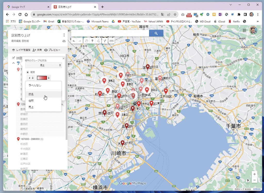The height and width of the screenshot is (193, 264).
Task: Toggle the 23区 layer checkbox
Action: pyautogui.click(x=13, y=58)
